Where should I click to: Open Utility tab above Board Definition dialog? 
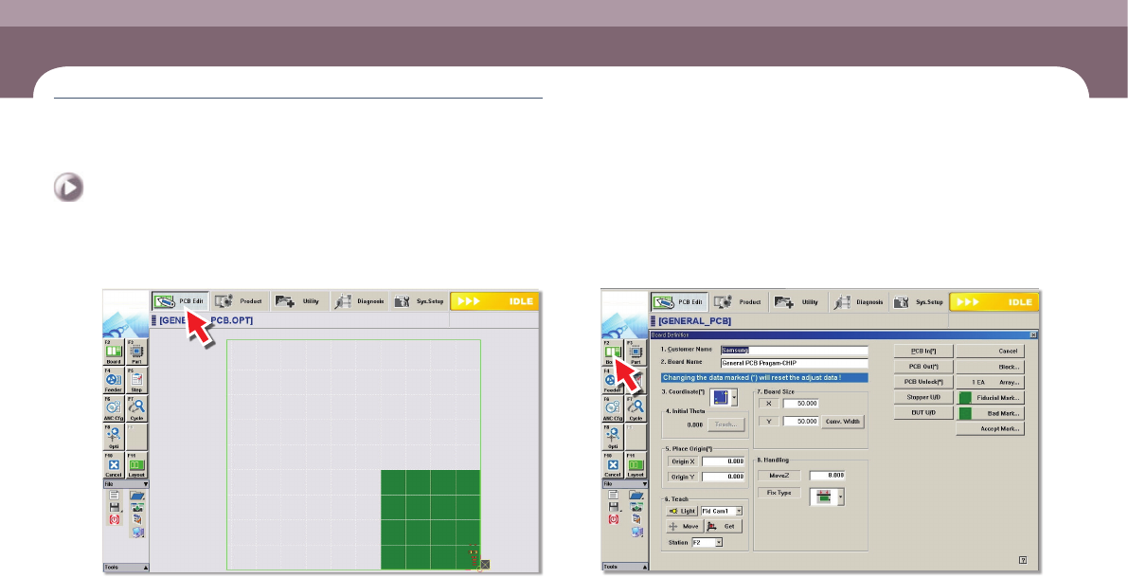[x=799, y=302]
